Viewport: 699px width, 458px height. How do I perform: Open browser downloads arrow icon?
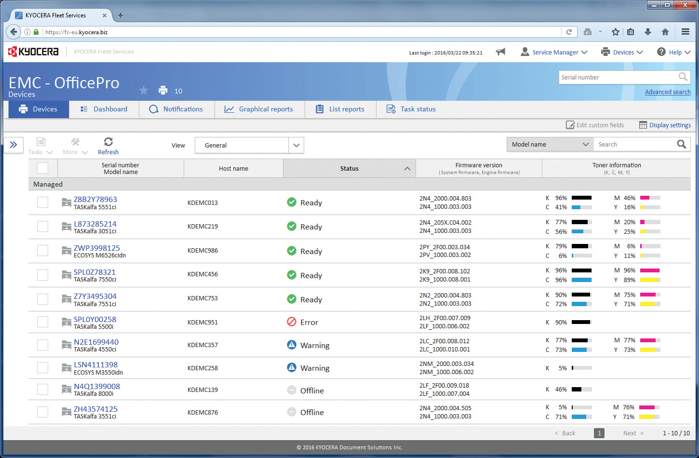coord(648,32)
